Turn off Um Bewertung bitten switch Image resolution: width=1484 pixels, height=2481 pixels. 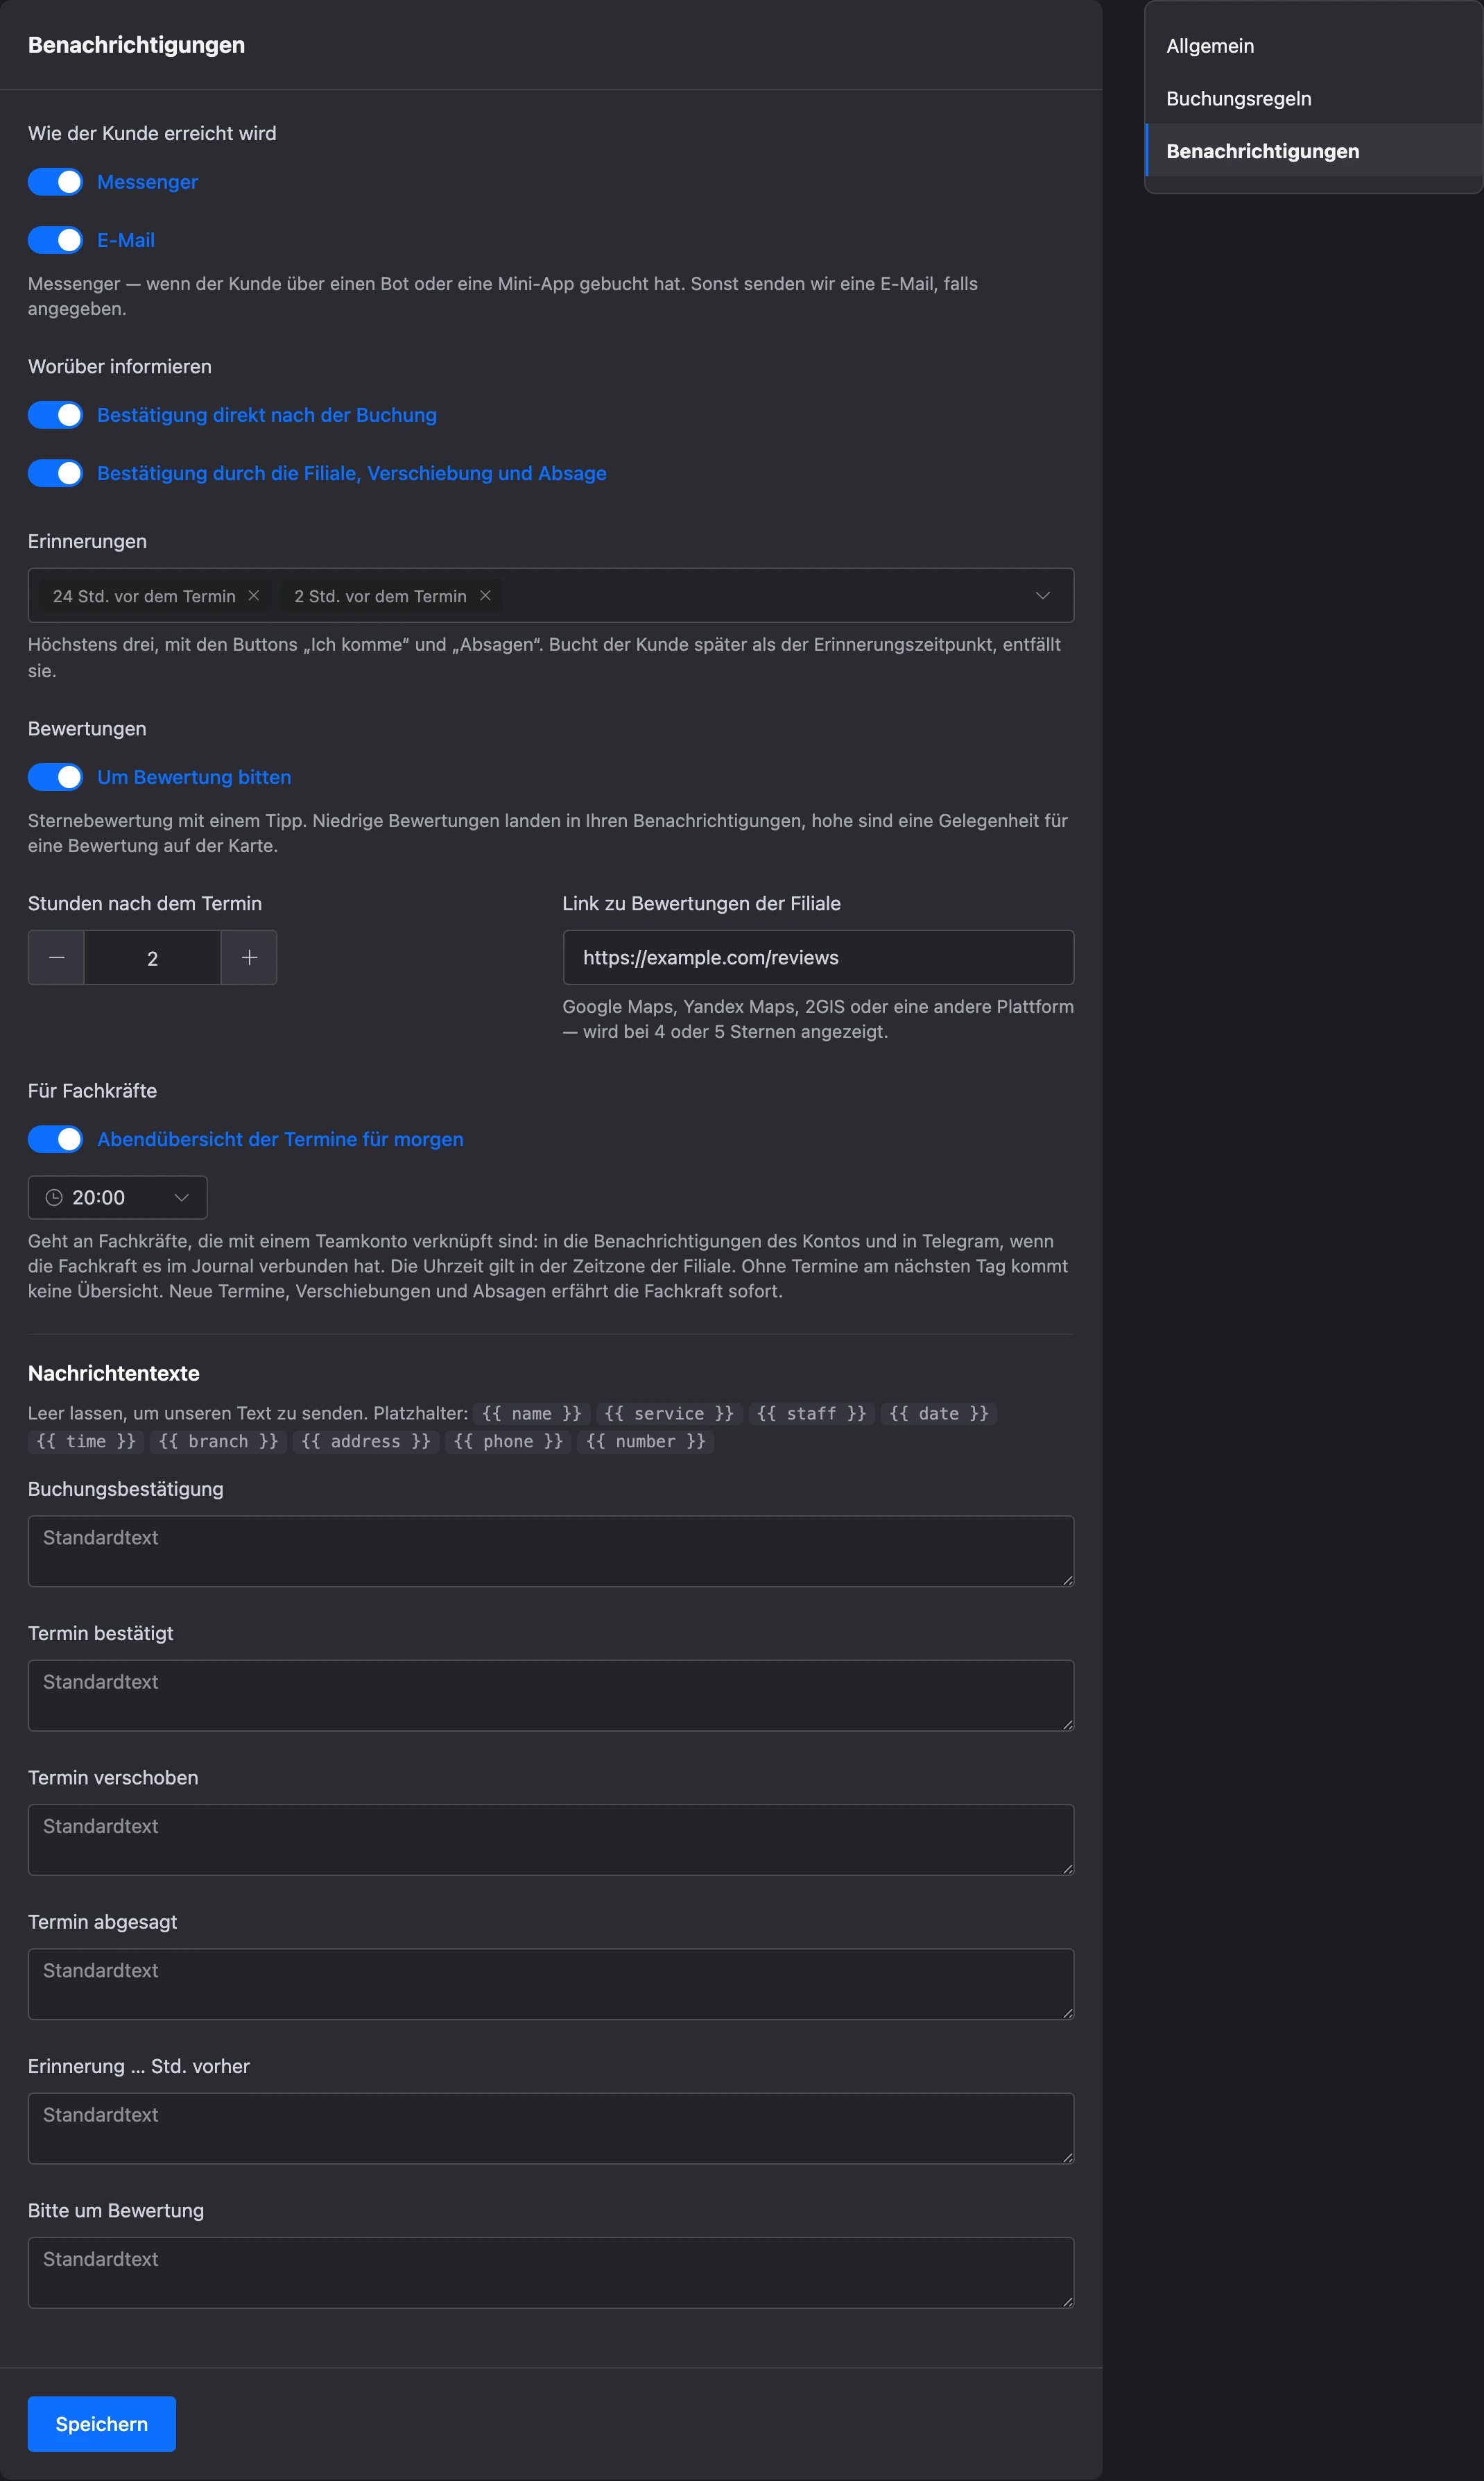click(x=55, y=777)
